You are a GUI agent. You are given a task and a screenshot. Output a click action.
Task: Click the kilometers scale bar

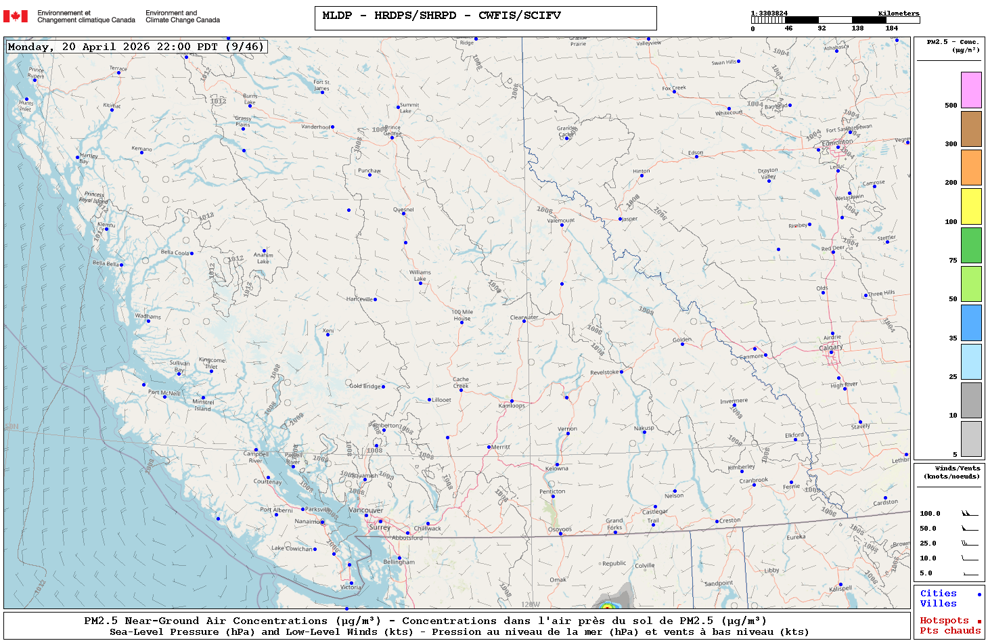(835, 20)
